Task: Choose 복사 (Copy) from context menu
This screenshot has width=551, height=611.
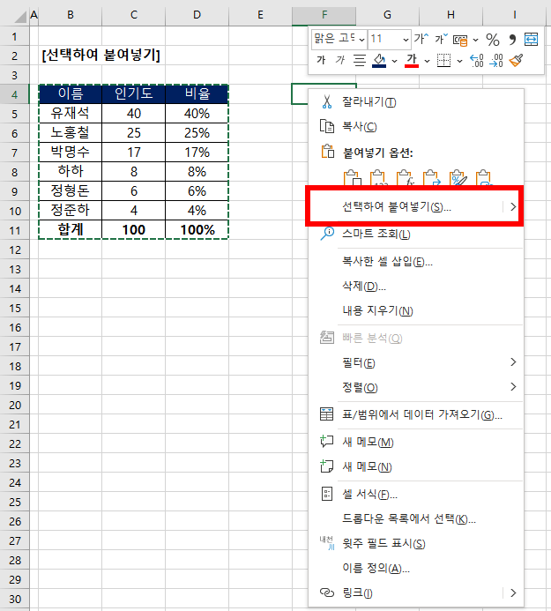Action: pyautogui.click(x=416, y=127)
